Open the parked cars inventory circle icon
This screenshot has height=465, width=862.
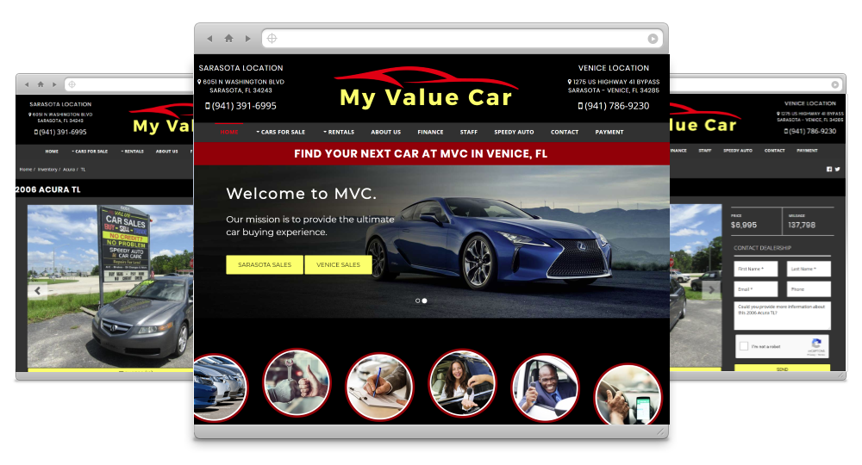220,387
